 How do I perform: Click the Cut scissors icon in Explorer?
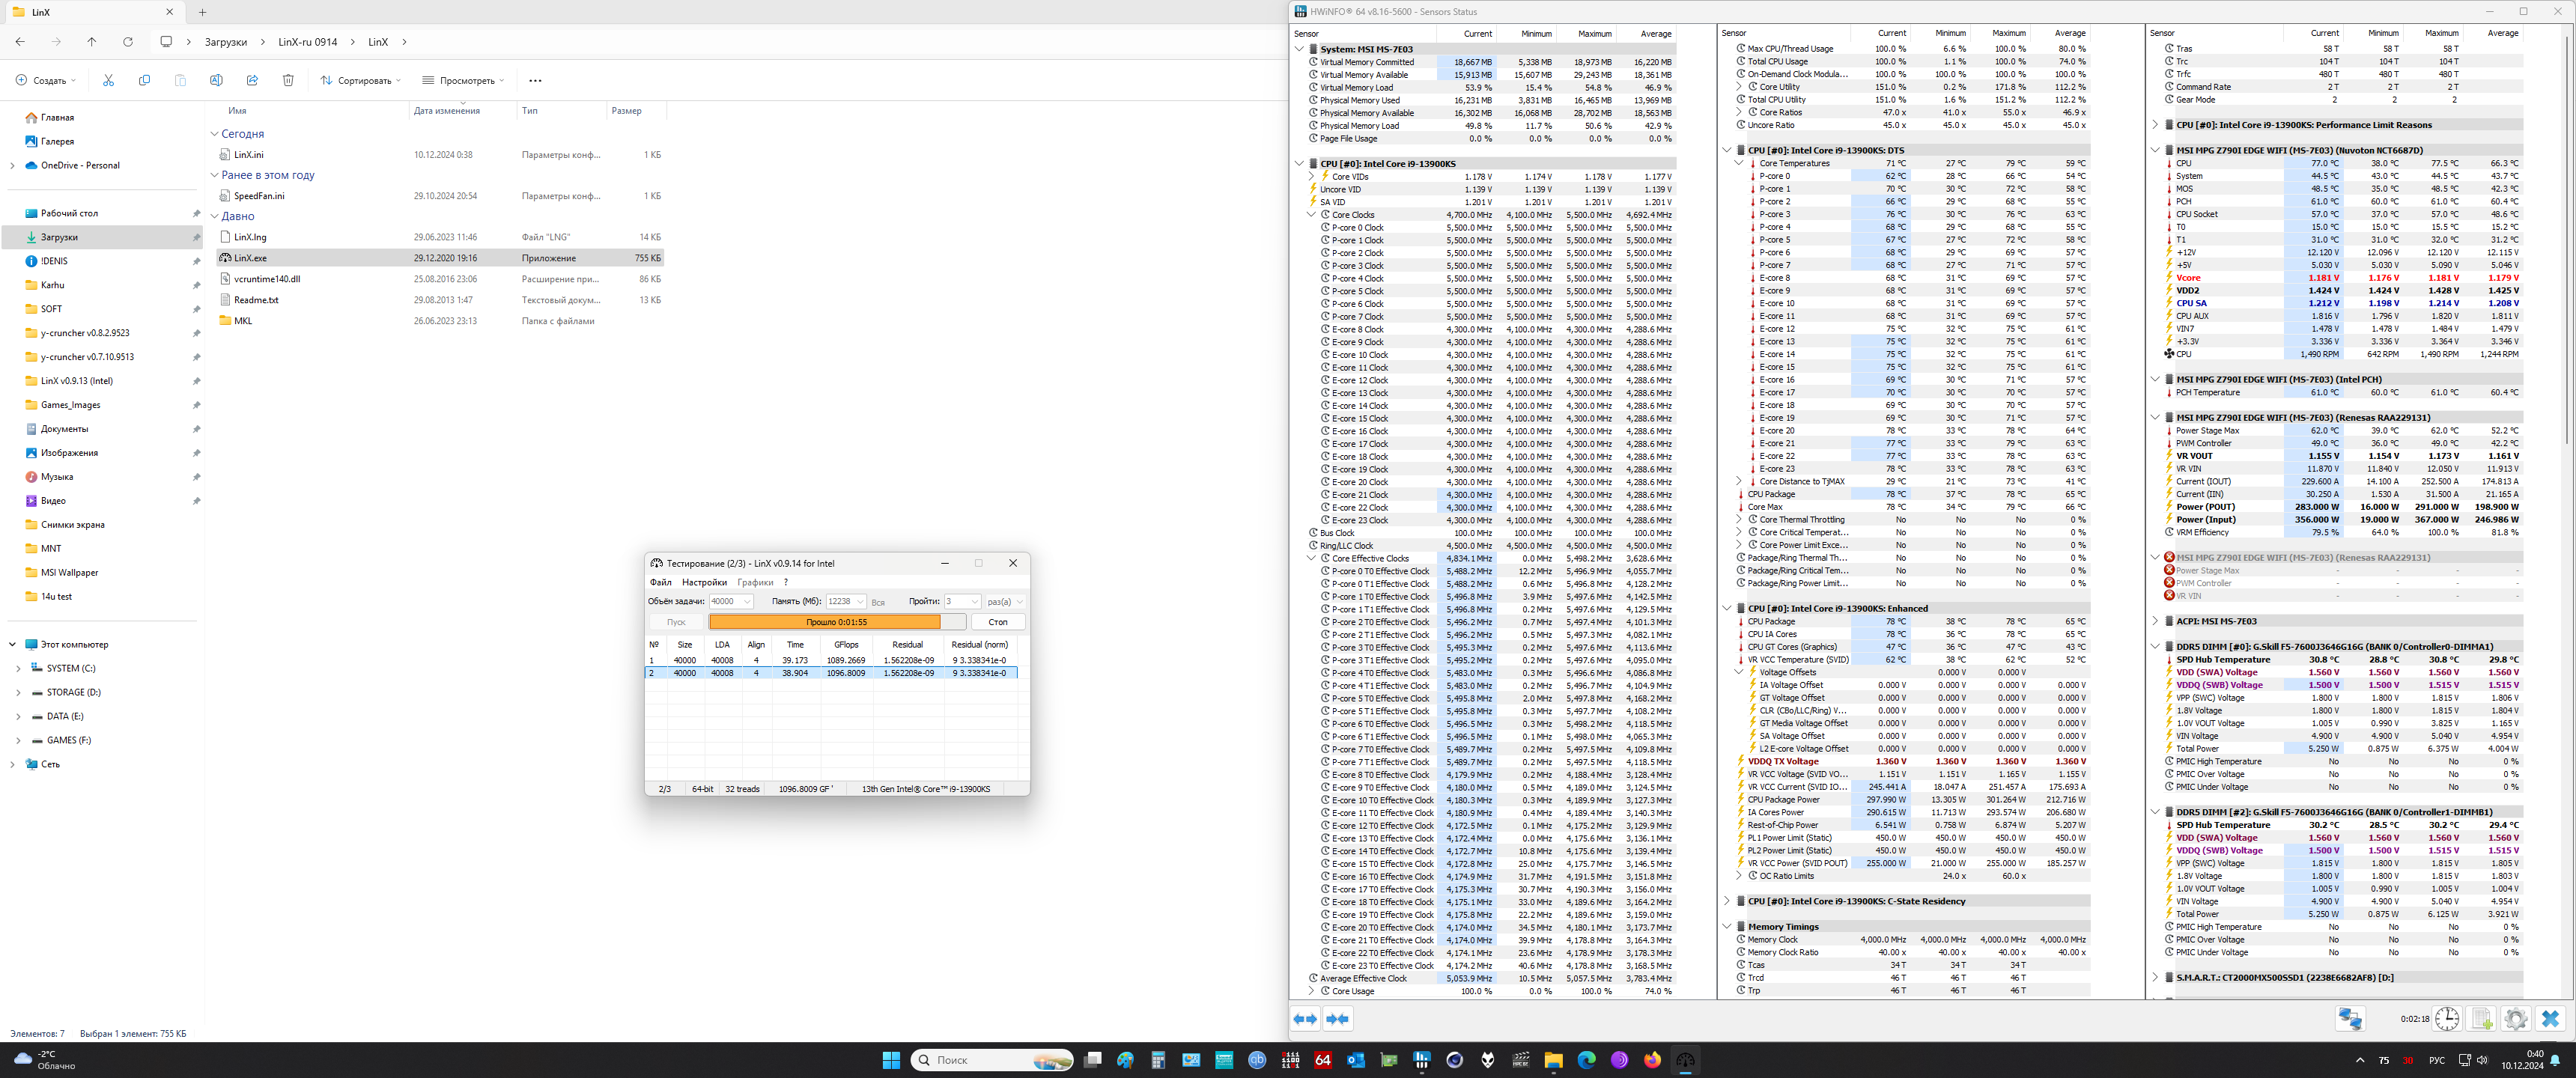[x=108, y=80]
